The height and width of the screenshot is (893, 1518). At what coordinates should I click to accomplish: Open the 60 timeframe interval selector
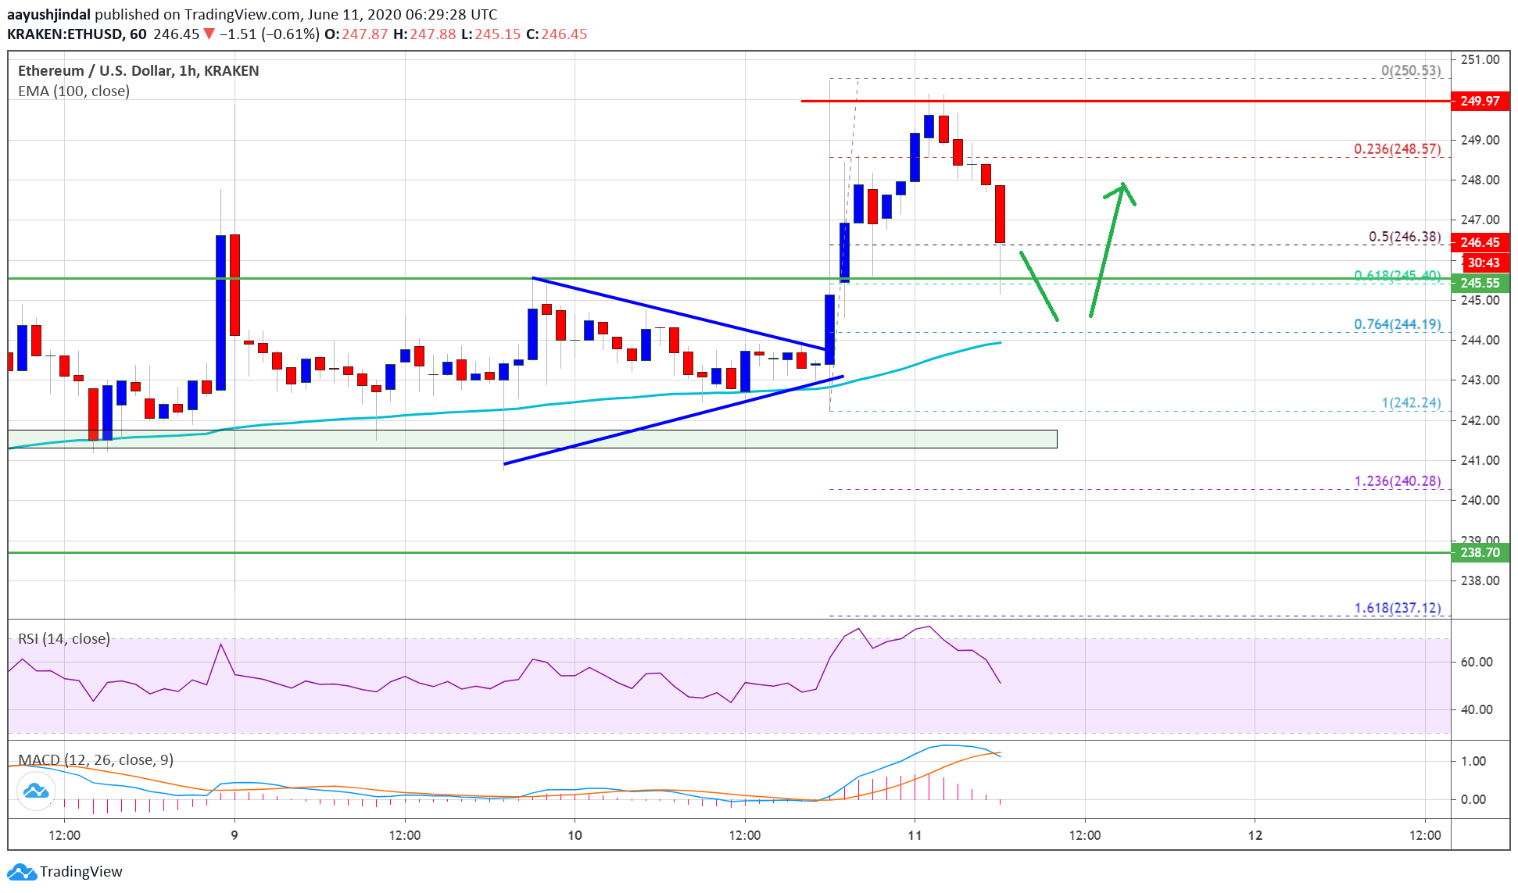tap(131, 34)
